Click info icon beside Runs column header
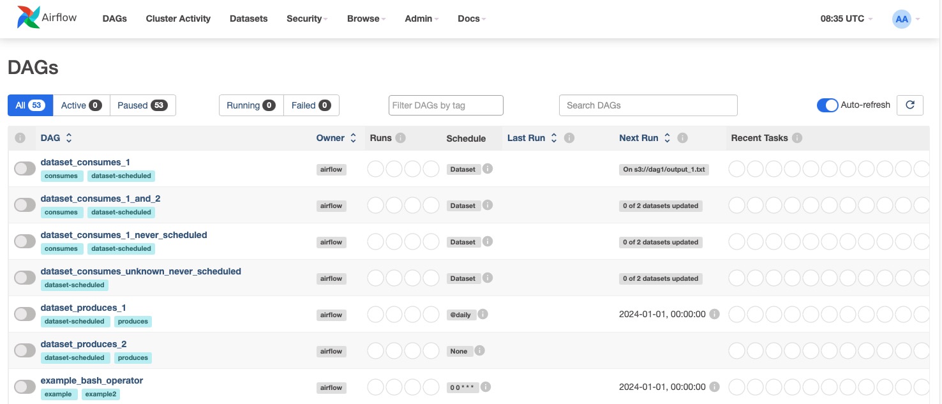Viewport: 942px width, 404px height. pos(401,138)
